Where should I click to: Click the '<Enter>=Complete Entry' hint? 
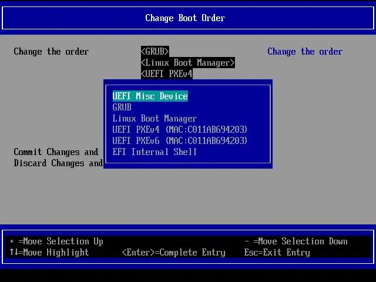[174, 252]
